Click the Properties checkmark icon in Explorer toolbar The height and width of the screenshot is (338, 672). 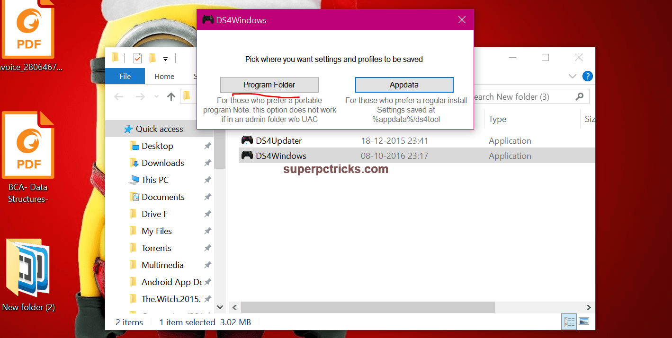137,58
